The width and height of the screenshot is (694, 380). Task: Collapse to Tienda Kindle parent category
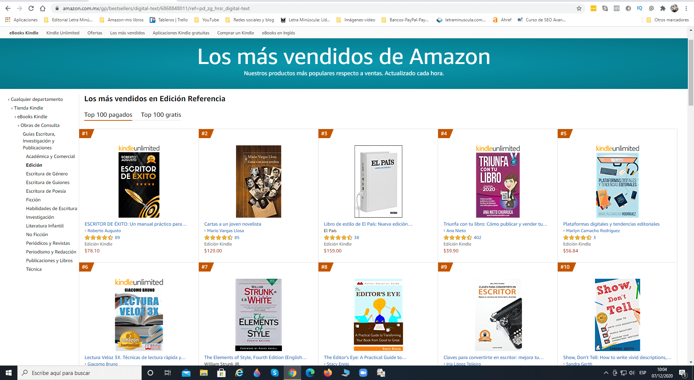29,108
